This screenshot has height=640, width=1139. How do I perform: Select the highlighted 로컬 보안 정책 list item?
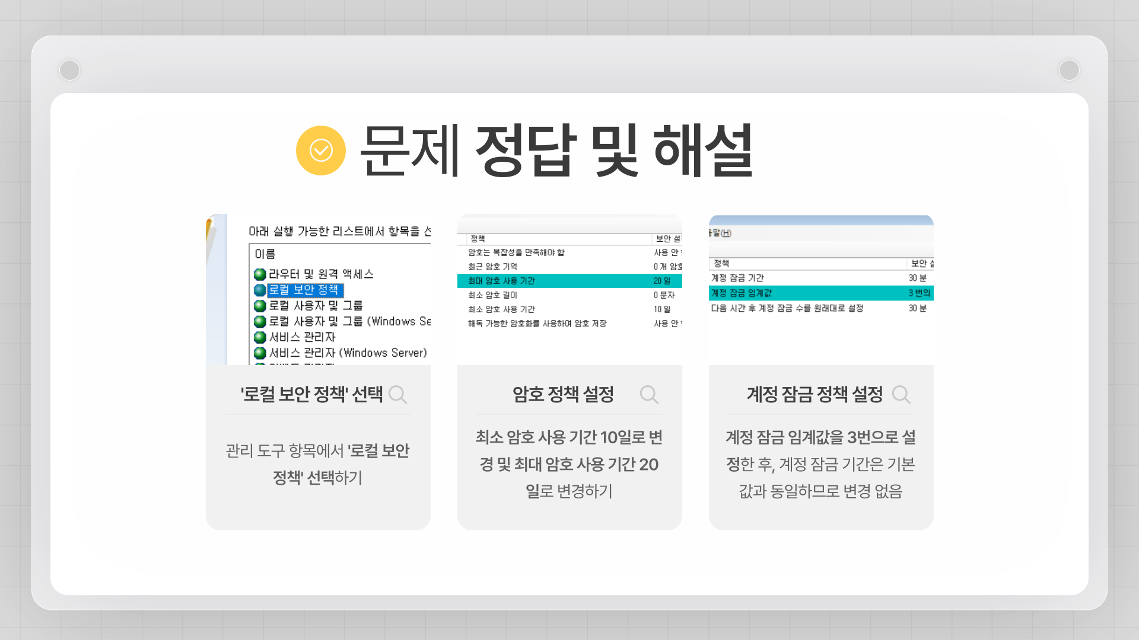(304, 290)
